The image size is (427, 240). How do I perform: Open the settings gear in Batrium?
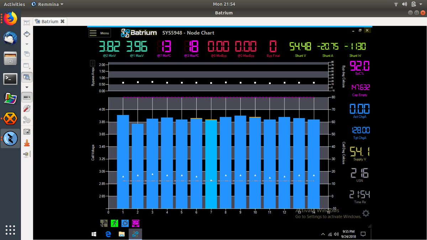[x=366, y=213]
